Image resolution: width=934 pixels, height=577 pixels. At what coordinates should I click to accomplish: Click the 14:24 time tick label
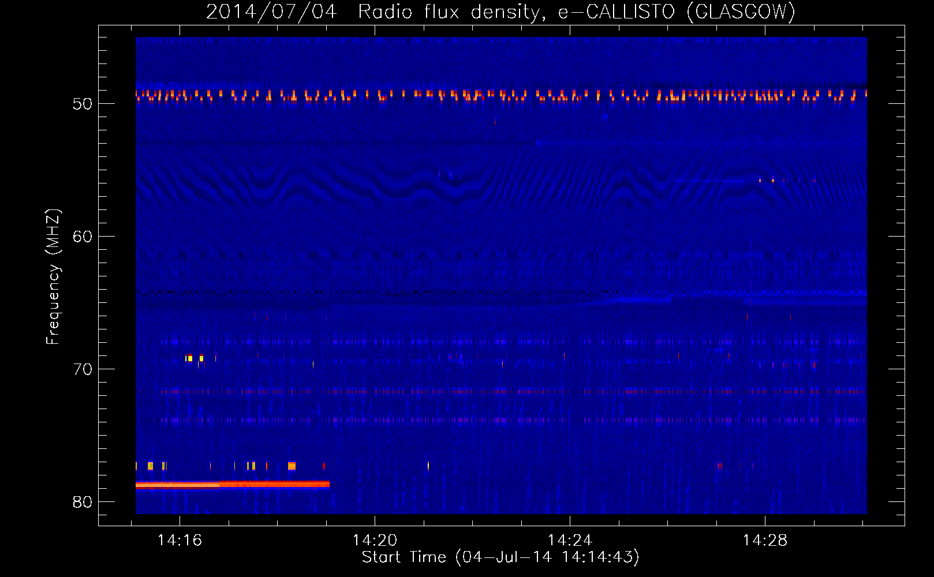point(570,541)
